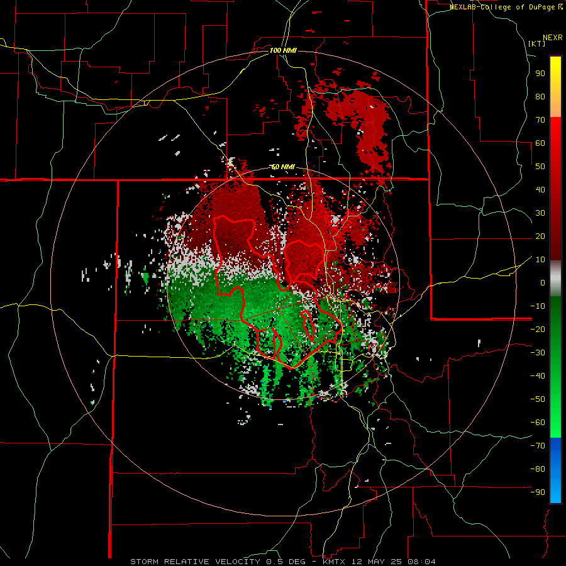Click the KMTX station ID in the caption

[x=336, y=562]
